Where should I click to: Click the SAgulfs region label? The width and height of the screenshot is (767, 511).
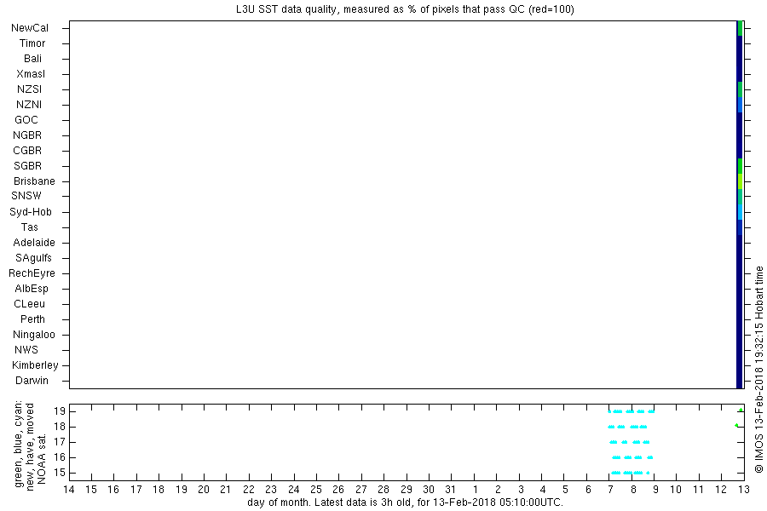pos(33,258)
